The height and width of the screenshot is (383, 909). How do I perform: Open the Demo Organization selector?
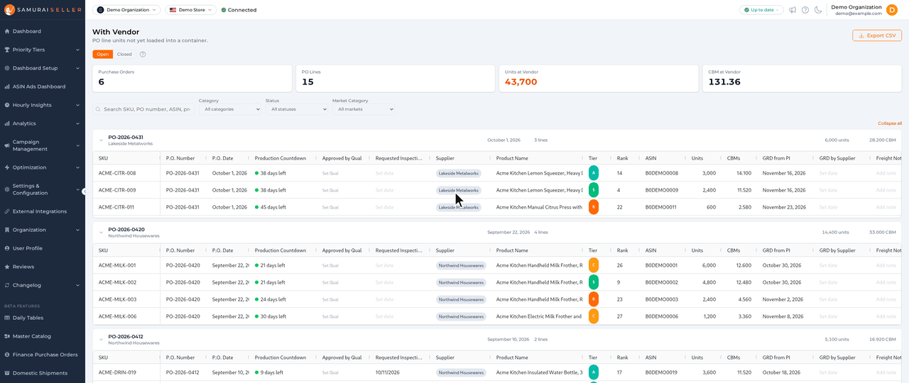coord(126,10)
